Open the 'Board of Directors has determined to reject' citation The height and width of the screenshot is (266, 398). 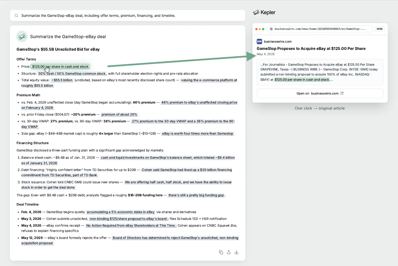click(175, 238)
